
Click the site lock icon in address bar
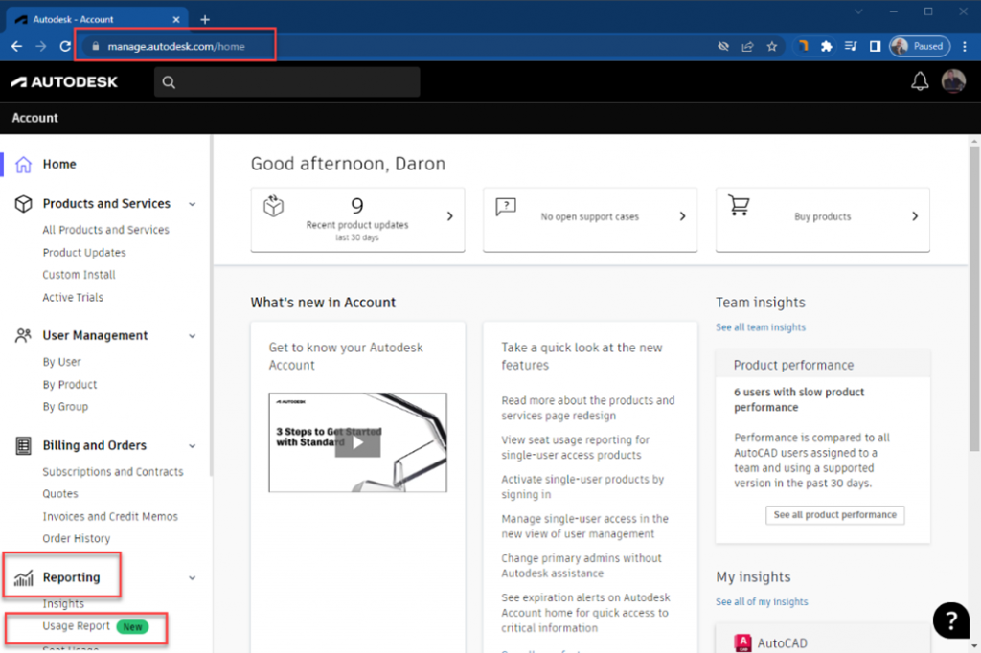point(95,46)
